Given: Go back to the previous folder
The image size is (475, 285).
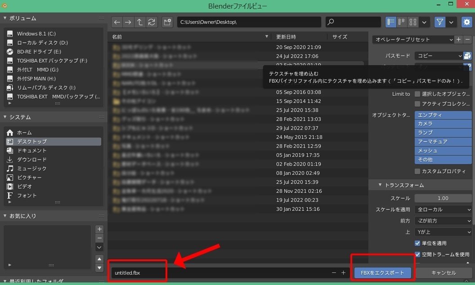Looking at the screenshot, I should coord(117,22).
